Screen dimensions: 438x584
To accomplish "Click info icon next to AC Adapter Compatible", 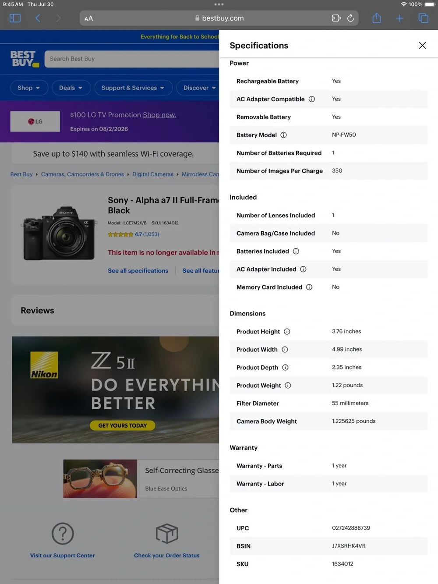I will pos(312,99).
